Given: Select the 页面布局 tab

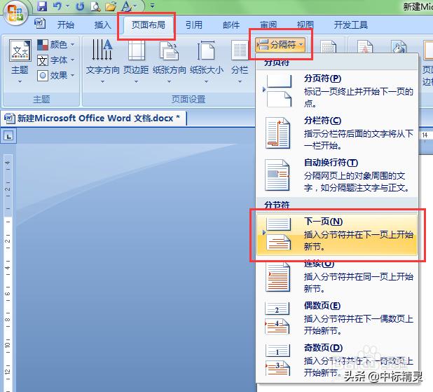Looking at the screenshot, I should [149, 25].
